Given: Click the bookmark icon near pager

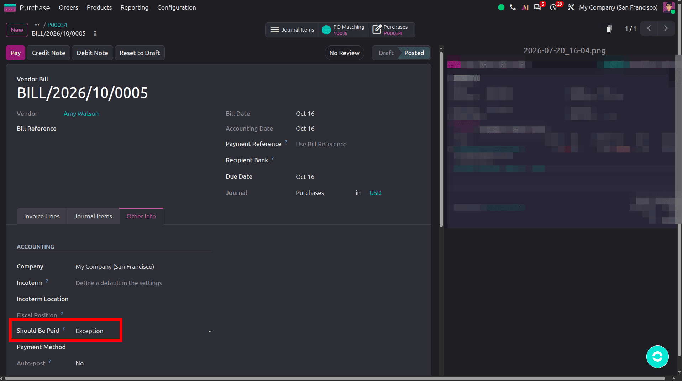Looking at the screenshot, I should 609,29.
